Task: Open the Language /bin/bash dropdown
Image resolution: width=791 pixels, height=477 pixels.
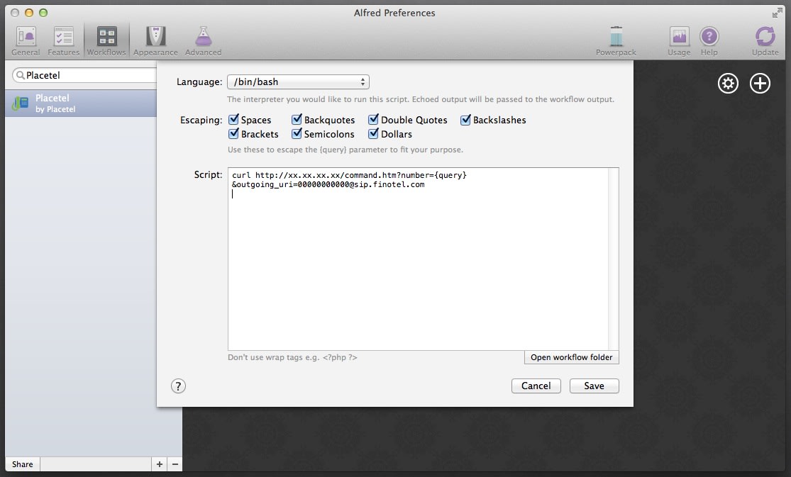Action: [298, 82]
